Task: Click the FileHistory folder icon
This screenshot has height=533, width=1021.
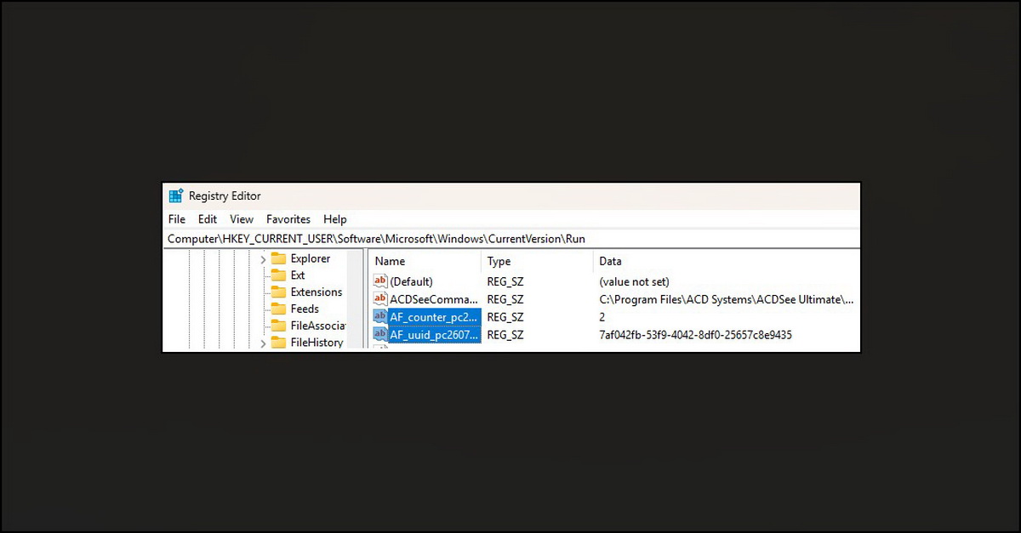Action: 278,343
